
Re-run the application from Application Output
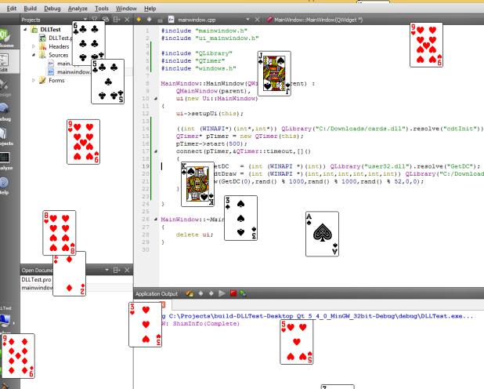click(222, 293)
